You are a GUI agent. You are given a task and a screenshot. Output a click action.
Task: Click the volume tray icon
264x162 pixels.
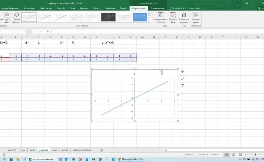click(257, 159)
